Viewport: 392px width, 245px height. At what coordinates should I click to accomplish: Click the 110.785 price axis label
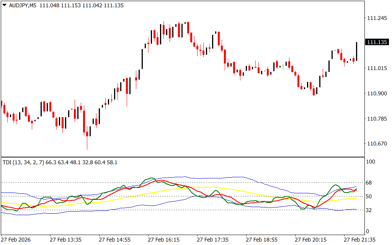(377, 119)
